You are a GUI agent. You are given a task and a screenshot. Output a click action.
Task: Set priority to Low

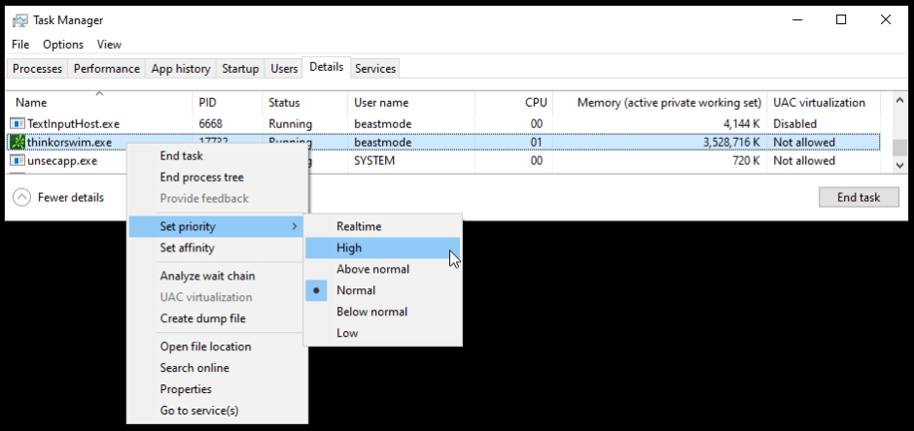click(383, 333)
